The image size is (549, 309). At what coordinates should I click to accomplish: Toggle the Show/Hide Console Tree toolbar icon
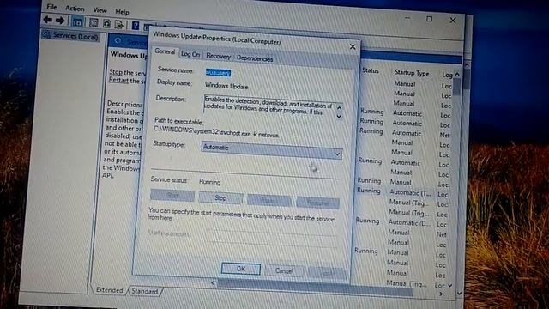[x=77, y=22]
